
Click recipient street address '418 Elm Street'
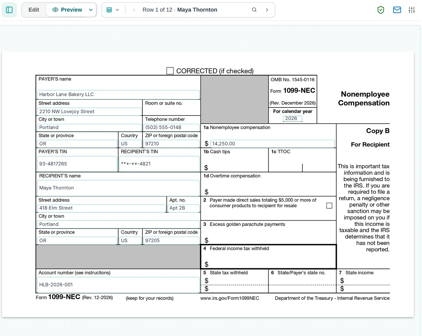(x=101, y=208)
